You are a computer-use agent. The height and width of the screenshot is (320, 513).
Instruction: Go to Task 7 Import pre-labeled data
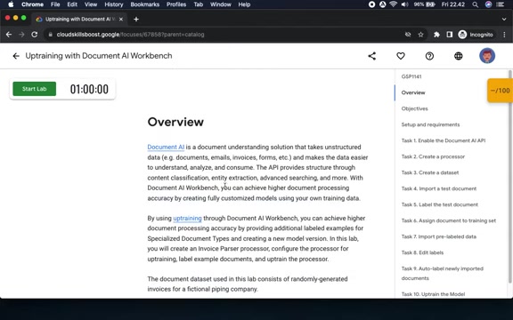(x=439, y=236)
